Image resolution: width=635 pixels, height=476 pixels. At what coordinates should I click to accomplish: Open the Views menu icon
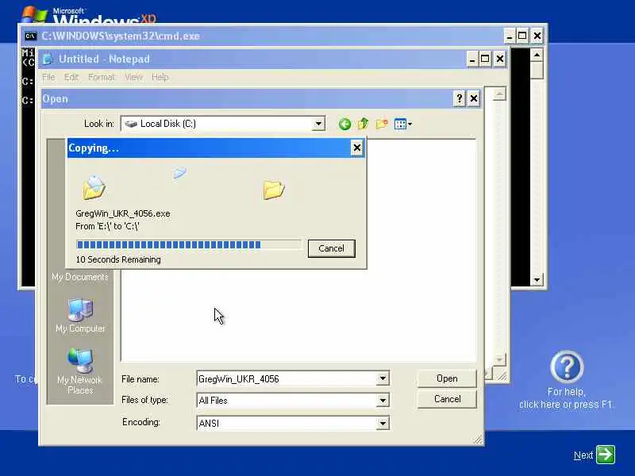(x=403, y=124)
